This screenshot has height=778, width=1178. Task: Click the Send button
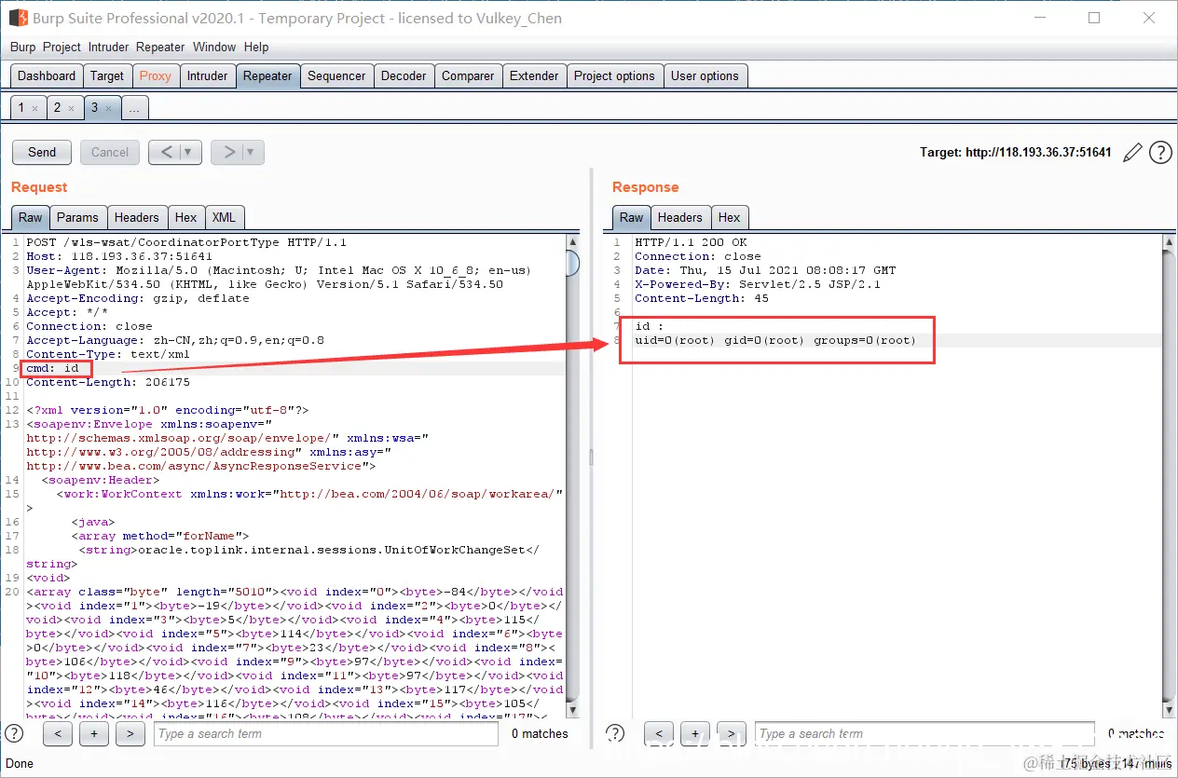point(42,152)
